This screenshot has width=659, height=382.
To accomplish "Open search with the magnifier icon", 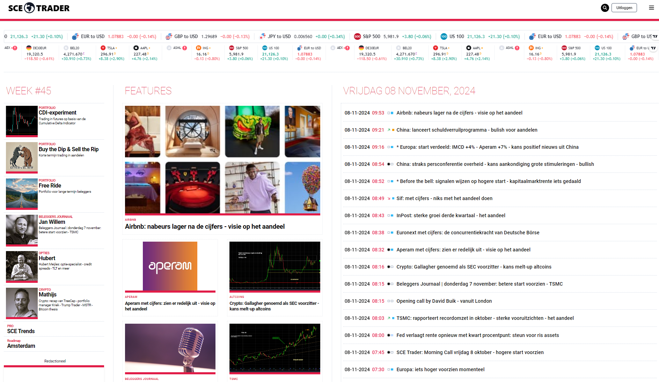I will point(605,8).
